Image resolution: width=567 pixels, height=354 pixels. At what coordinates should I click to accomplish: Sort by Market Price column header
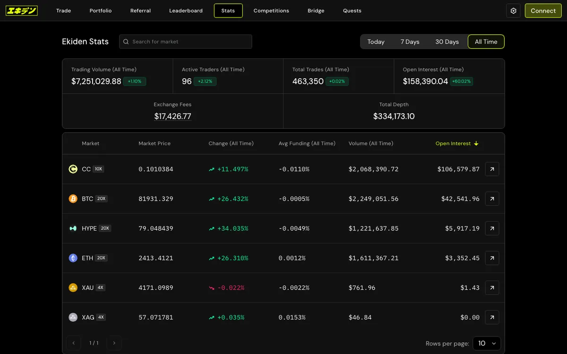coord(155,143)
